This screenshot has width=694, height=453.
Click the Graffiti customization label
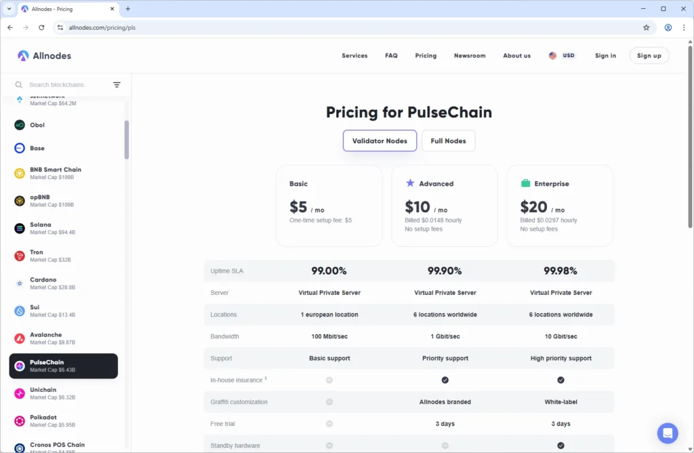tap(239, 401)
